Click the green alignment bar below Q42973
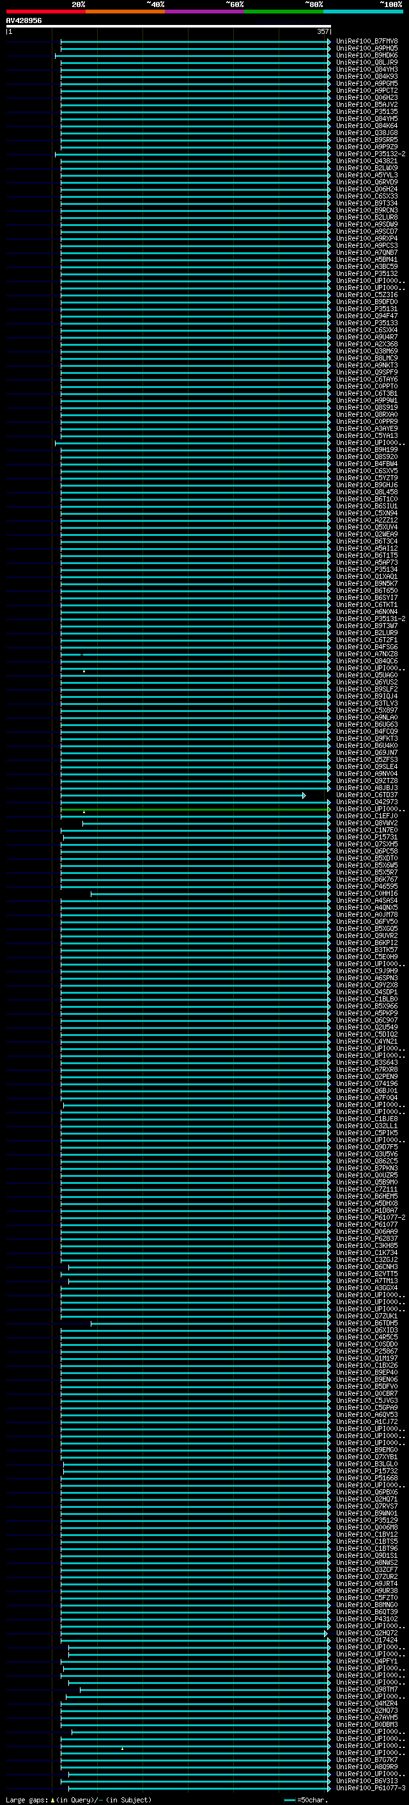The width and height of the screenshot is (409, 1805). click(x=195, y=809)
